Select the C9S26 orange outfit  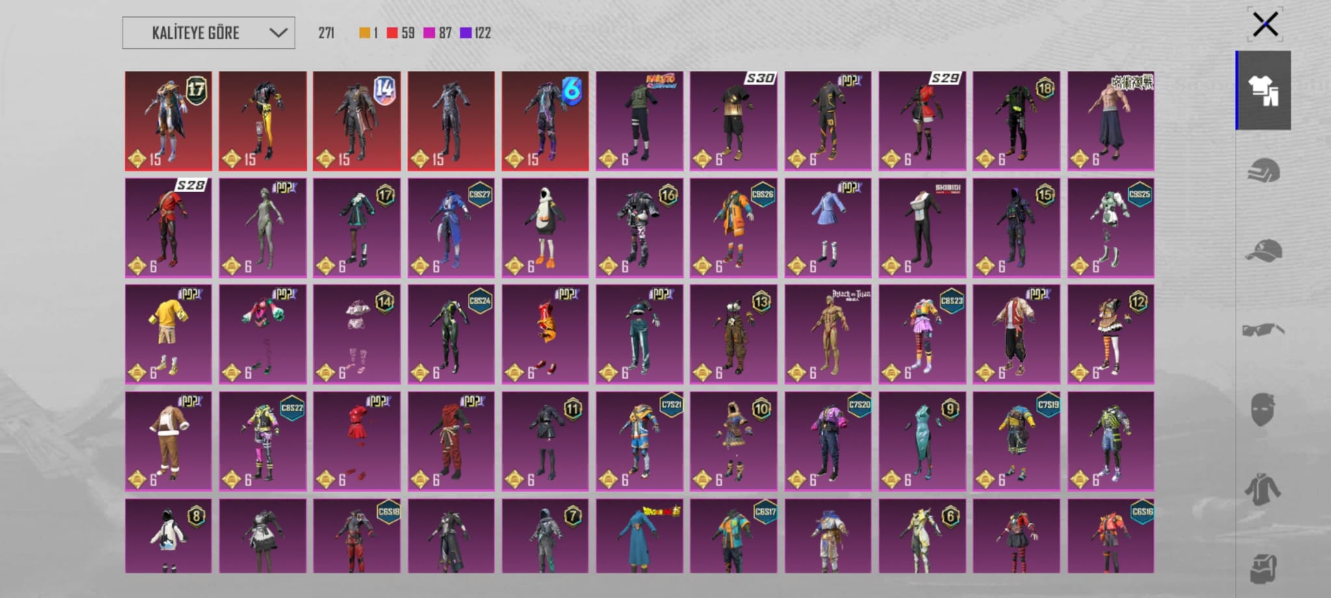(x=734, y=228)
